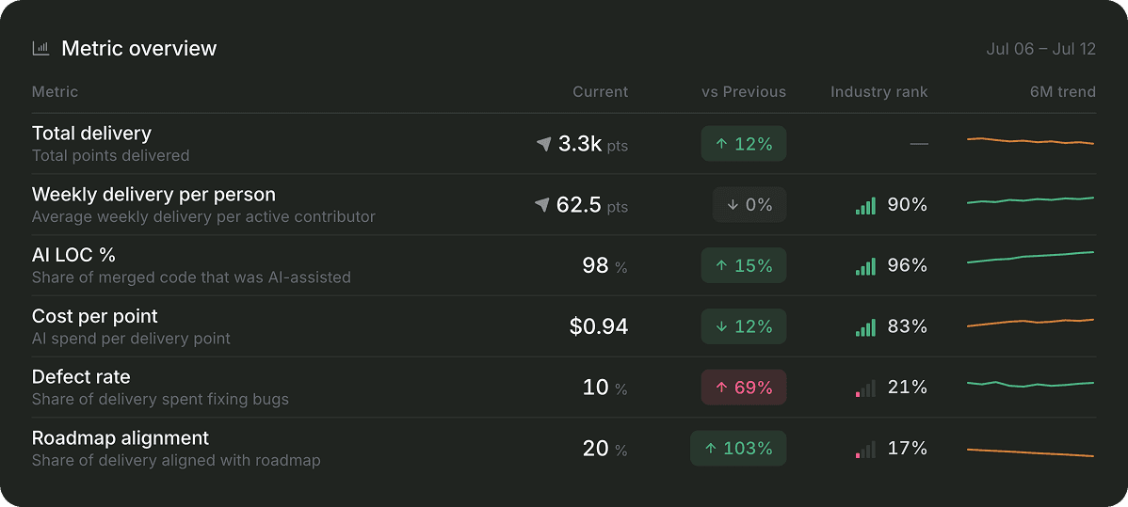Open the Jul 06 – Jul 12 date range
The image size is (1128, 507).
click(1041, 49)
